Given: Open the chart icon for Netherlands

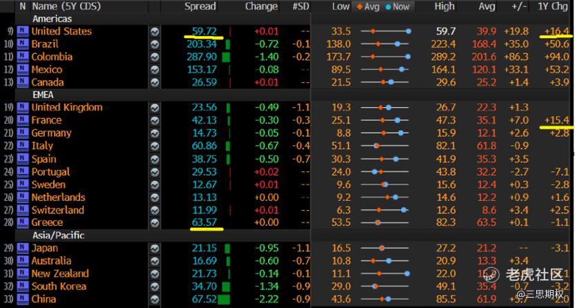Looking at the screenshot, I should click(155, 198).
